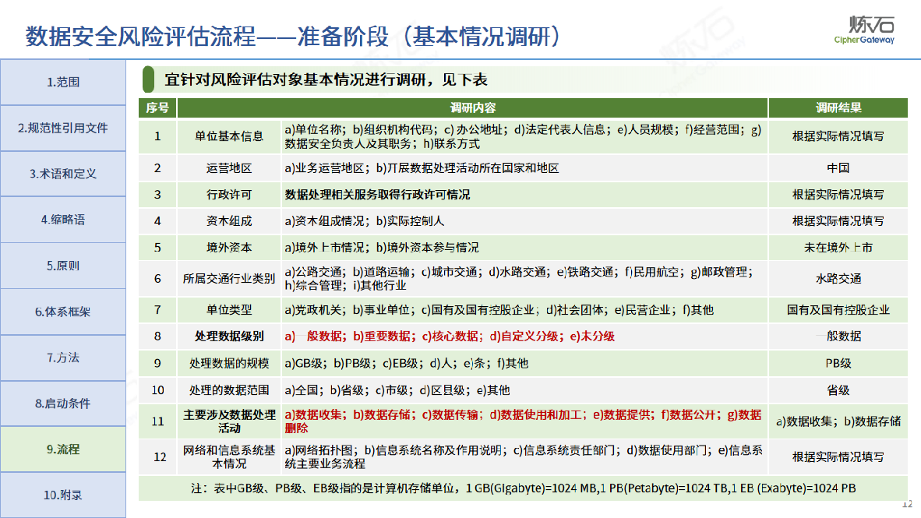Select content cell a)业务运营地区；b)开展数据处理活动所在国家和地区
The height and width of the screenshot is (518, 921).
pos(524,168)
